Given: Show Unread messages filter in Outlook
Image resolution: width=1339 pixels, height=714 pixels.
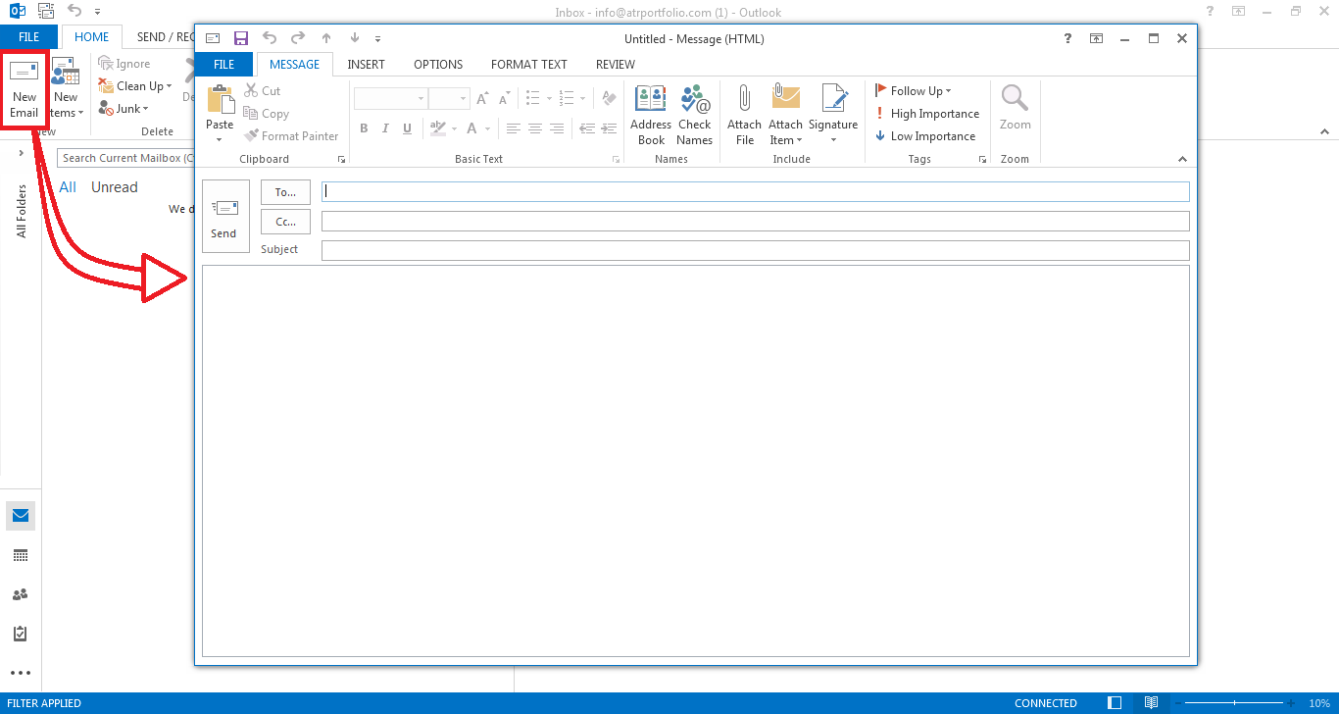Looking at the screenshot, I should click(115, 187).
